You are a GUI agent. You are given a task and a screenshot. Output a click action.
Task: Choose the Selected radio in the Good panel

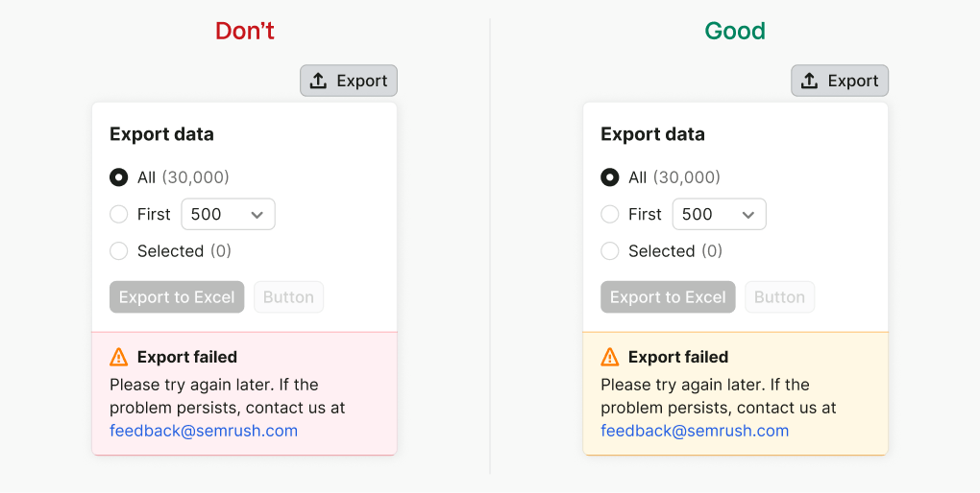point(610,251)
